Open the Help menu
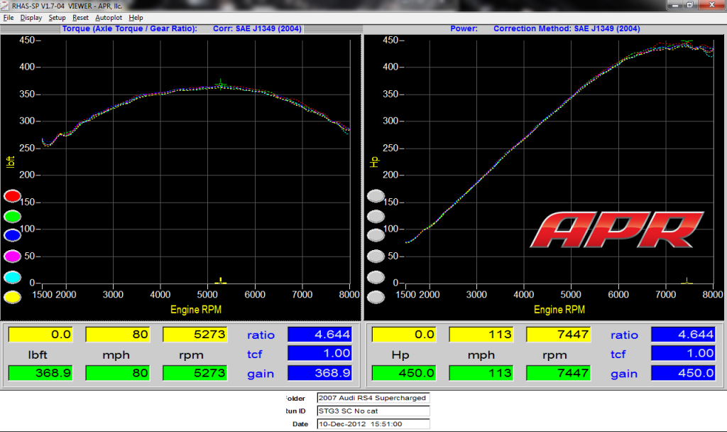 pyautogui.click(x=136, y=17)
